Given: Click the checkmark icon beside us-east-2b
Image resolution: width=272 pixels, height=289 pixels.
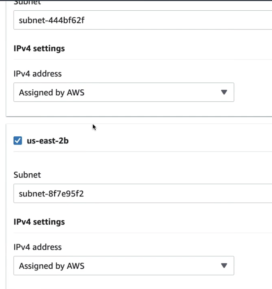Looking at the screenshot, I should 18,141.
